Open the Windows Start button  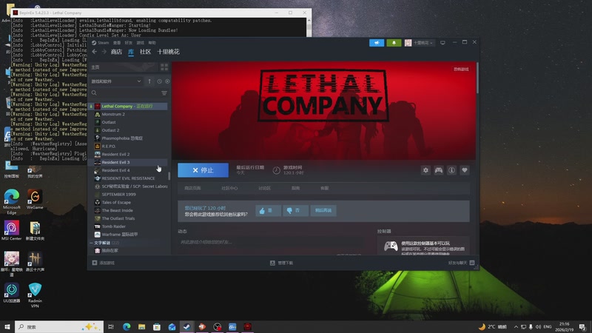coord(7,327)
